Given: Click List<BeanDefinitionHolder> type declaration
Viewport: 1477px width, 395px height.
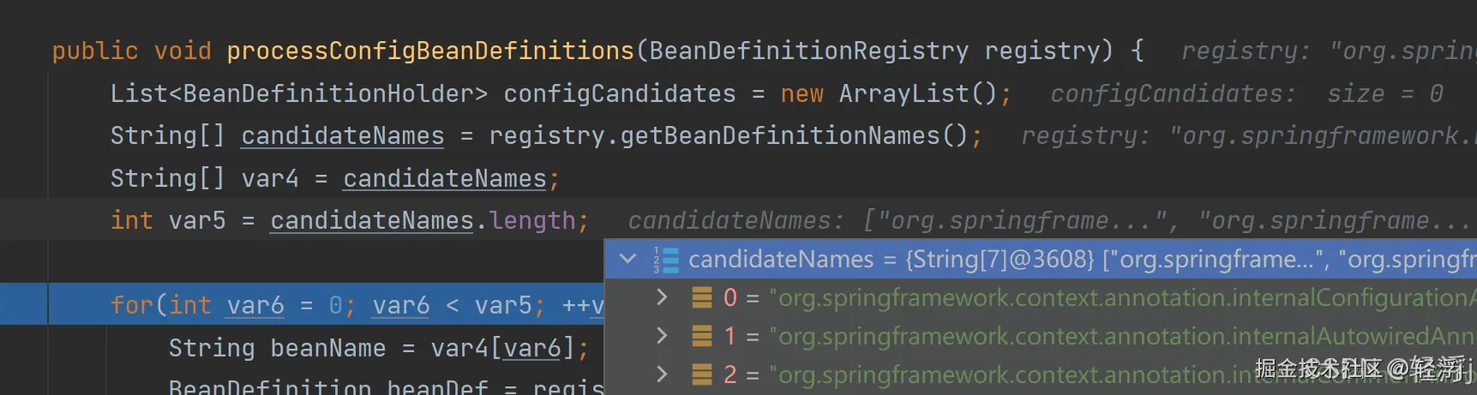Looking at the screenshot, I should tap(299, 94).
